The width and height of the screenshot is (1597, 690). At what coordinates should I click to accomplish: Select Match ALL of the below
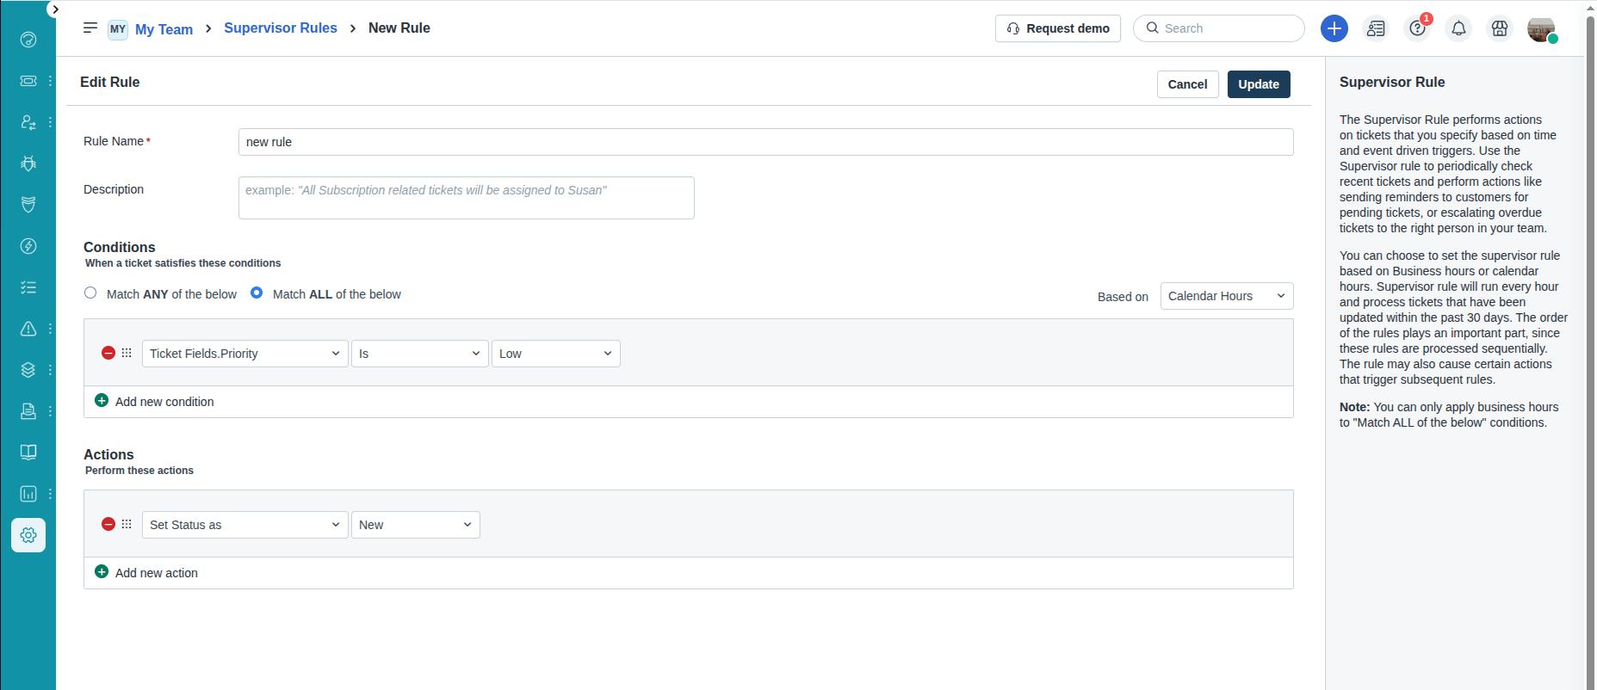[257, 293]
